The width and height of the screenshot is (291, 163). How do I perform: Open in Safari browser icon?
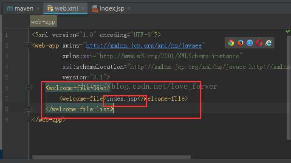click(250, 43)
